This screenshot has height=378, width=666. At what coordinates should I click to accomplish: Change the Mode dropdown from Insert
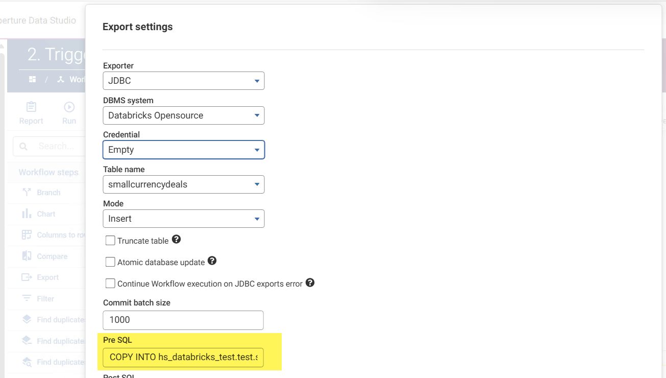(x=183, y=219)
